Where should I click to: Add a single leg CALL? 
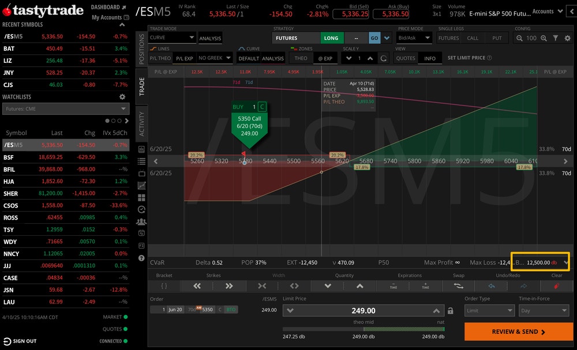pos(473,38)
